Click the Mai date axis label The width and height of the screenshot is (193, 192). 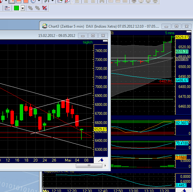[68, 160]
